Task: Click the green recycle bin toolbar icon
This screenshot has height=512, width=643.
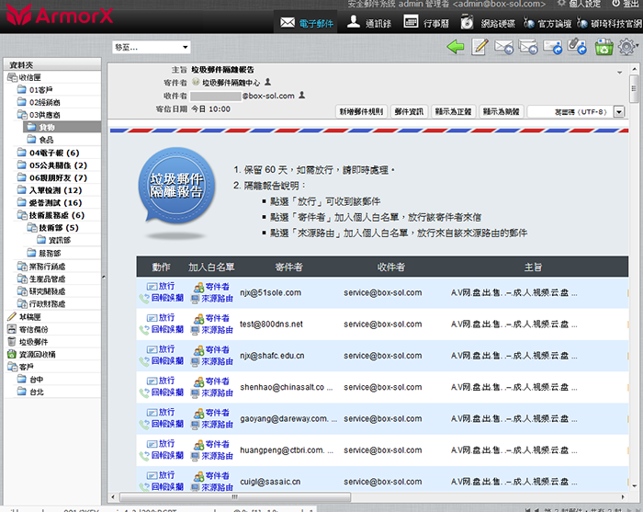Action: (604, 47)
